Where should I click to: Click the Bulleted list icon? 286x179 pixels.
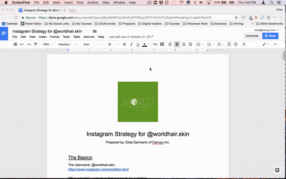point(219,44)
